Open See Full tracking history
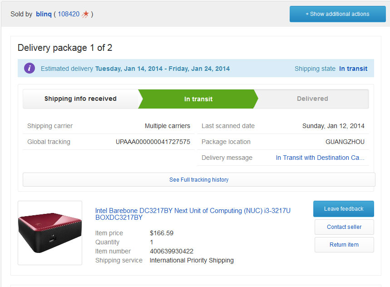This screenshot has width=390, height=287. coord(199,179)
